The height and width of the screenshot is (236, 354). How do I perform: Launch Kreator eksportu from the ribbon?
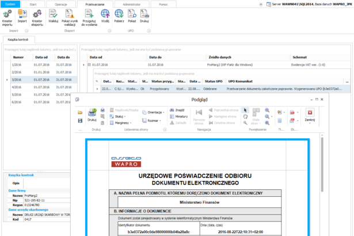click(37, 18)
